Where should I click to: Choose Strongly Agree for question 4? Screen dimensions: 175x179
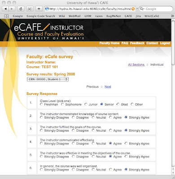[x=126, y=143]
